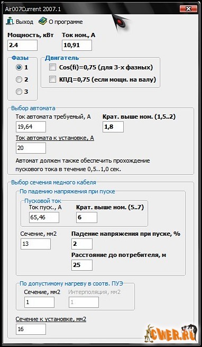
Task: Click the Ток автомата требуемый, А label
Action: (53, 117)
